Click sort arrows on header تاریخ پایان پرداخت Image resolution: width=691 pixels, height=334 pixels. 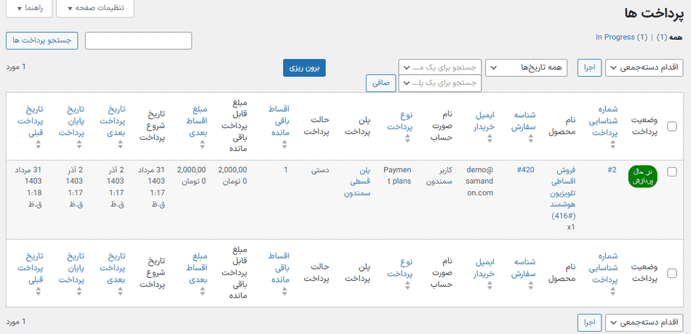pyautogui.click(x=79, y=144)
